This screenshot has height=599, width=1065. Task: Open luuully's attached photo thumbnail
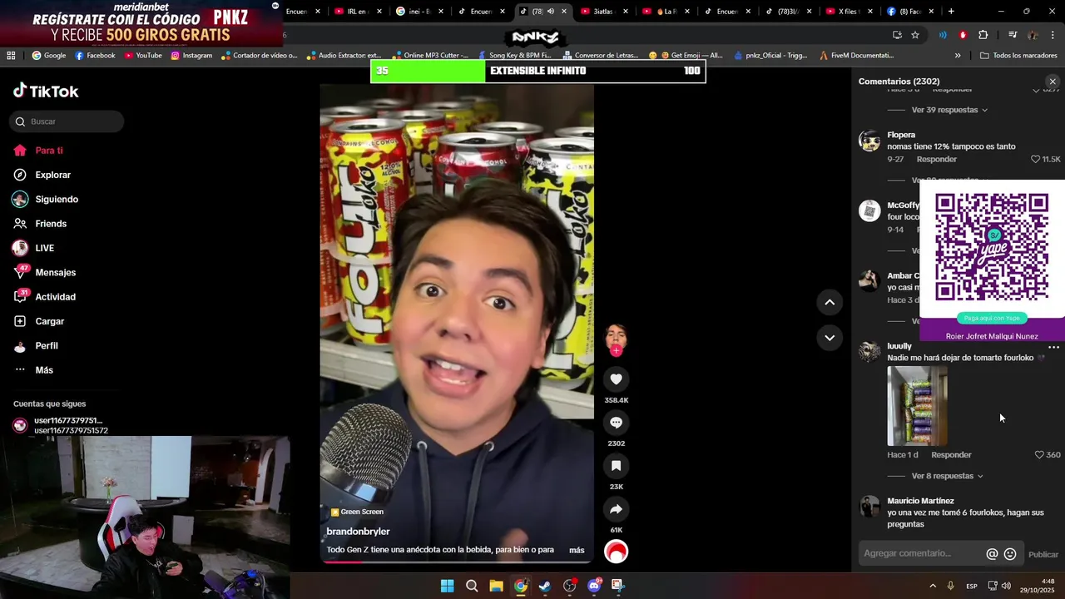pos(917,406)
